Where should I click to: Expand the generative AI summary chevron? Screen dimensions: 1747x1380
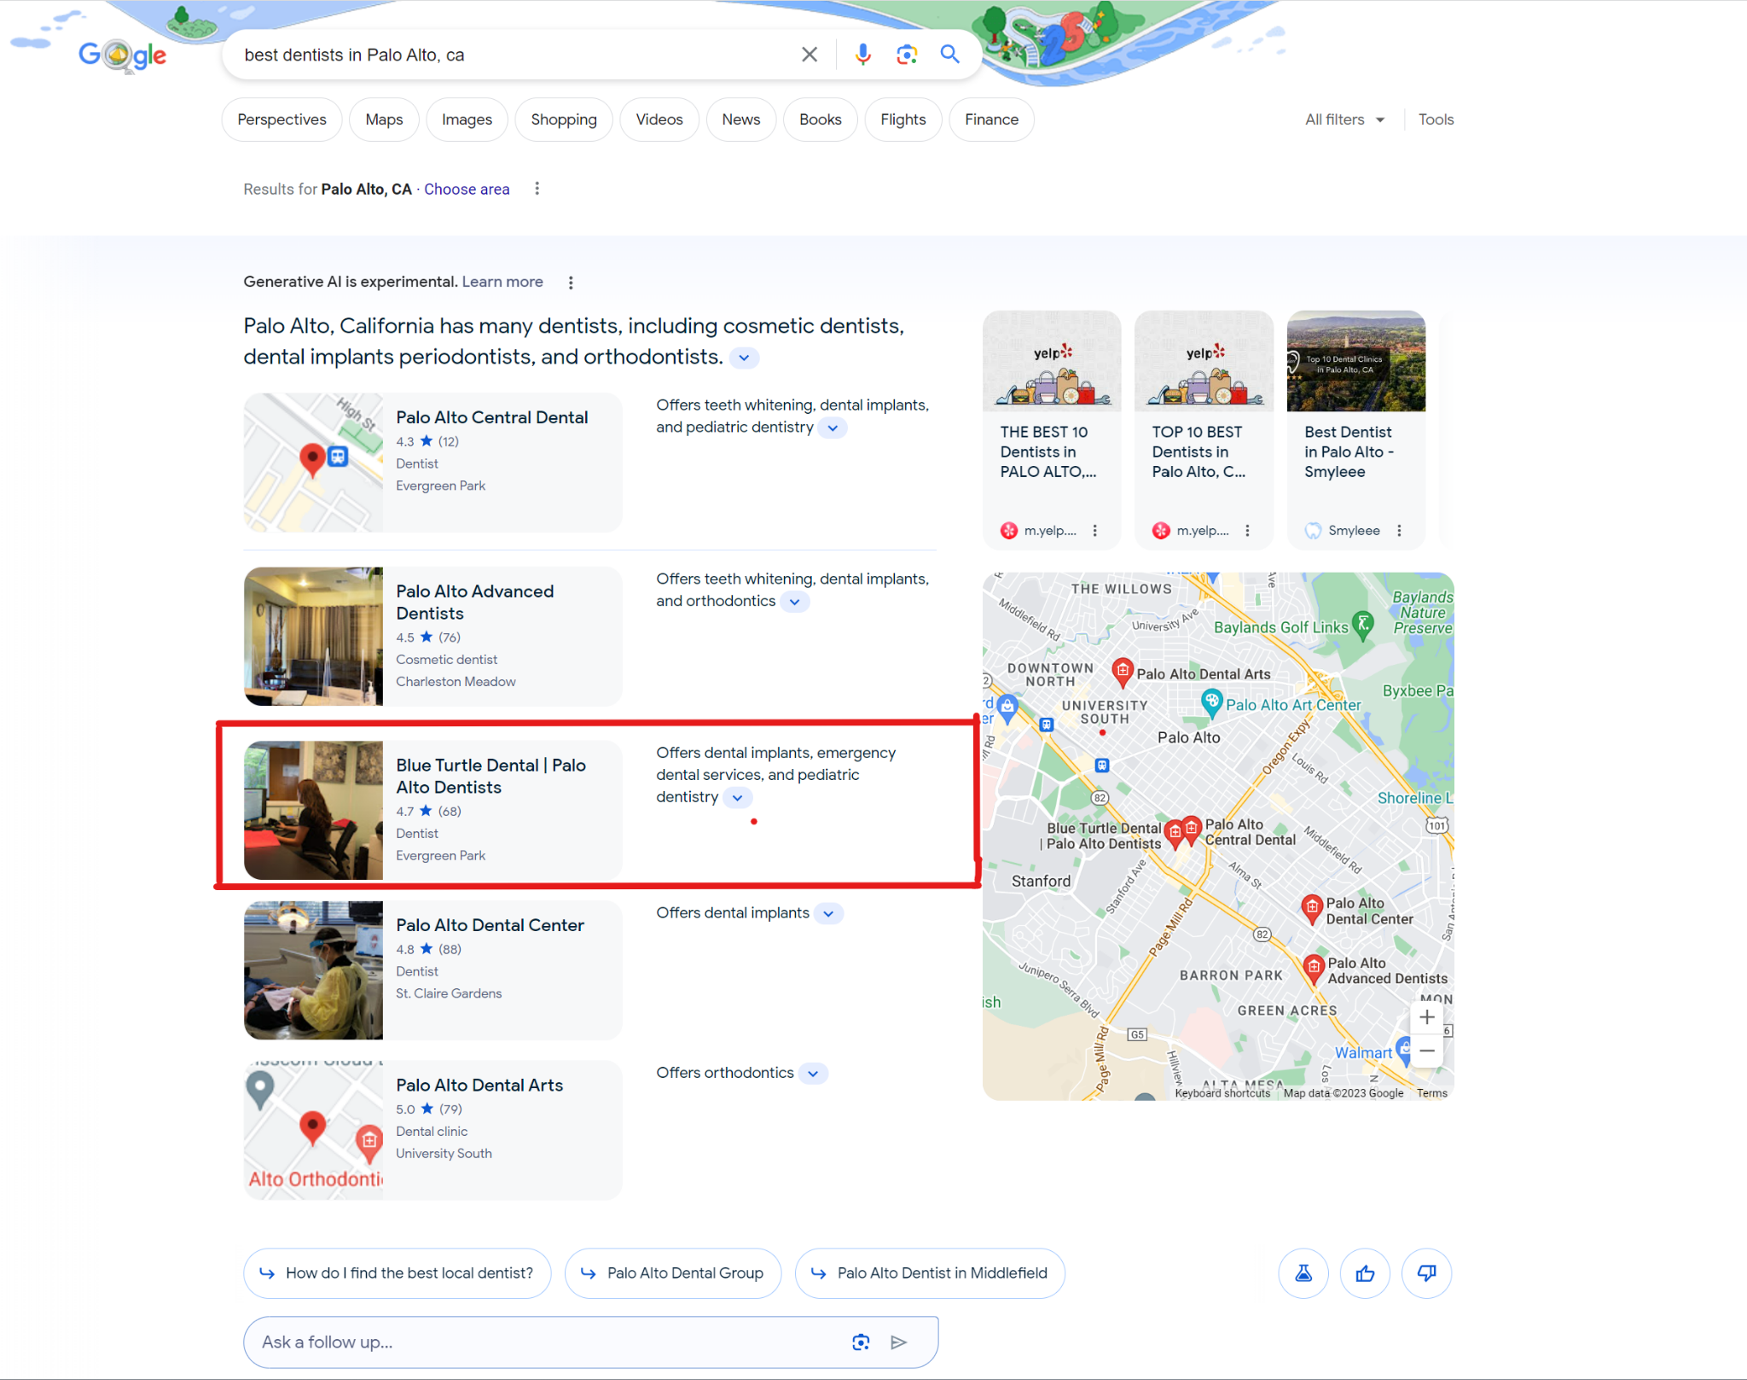coord(744,358)
